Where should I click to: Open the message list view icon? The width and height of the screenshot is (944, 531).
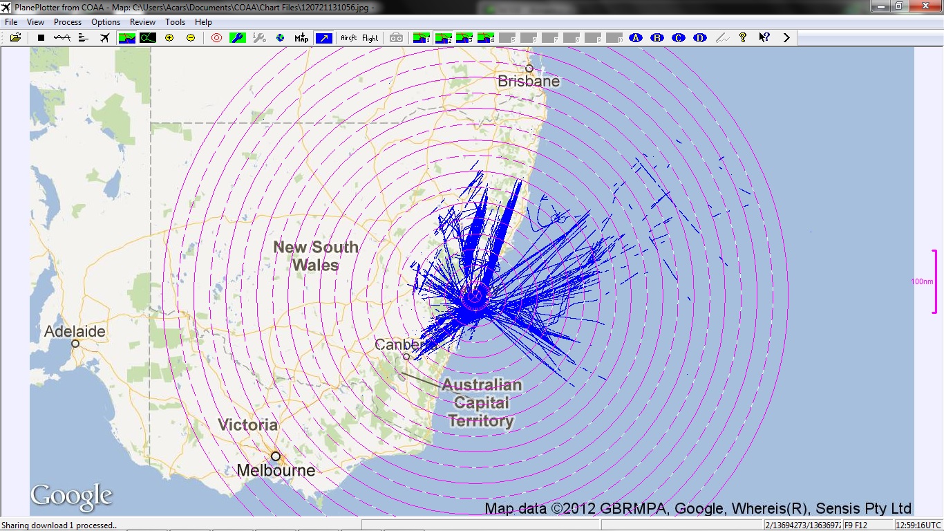click(x=84, y=38)
